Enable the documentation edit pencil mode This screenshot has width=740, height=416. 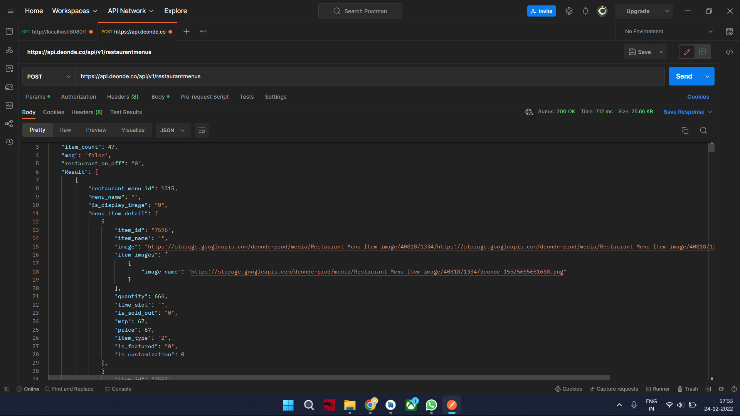(687, 52)
